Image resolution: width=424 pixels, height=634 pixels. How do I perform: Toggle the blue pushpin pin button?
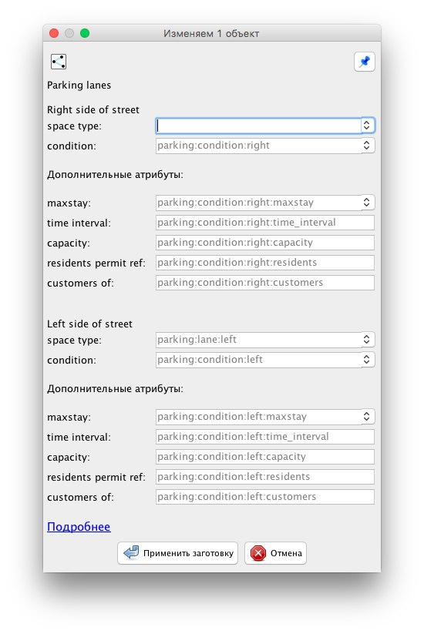click(364, 62)
